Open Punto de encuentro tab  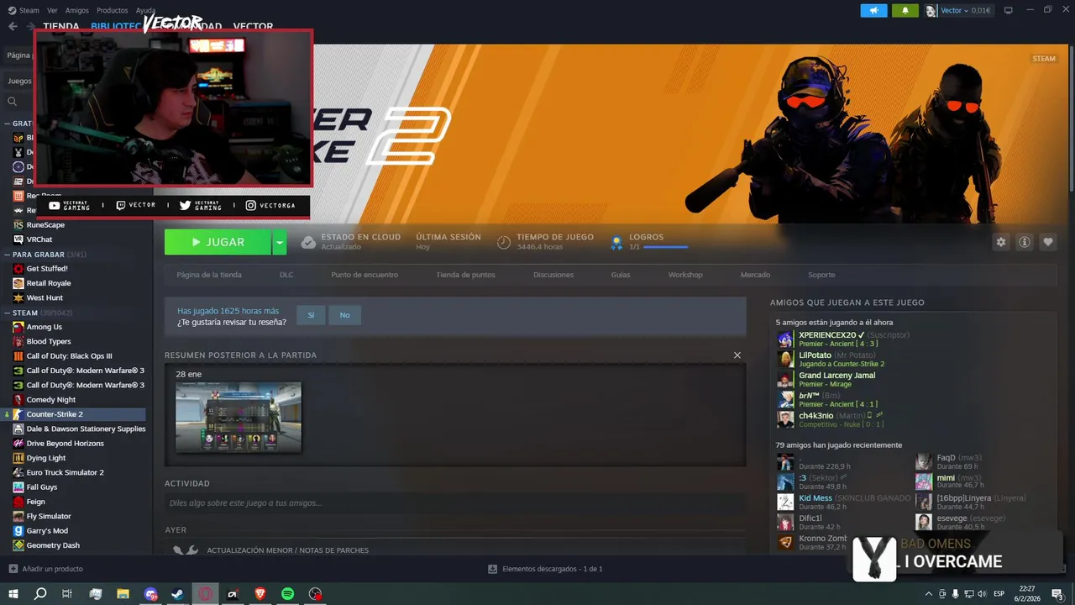[364, 275]
